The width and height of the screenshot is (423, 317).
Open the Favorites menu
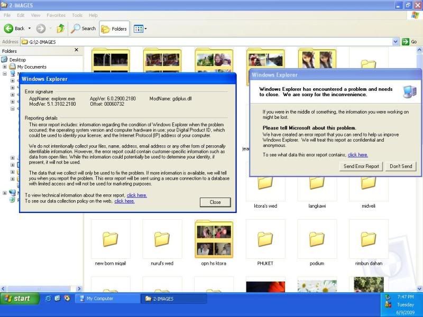[56, 15]
